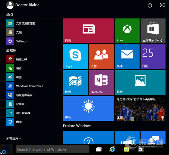Click the Windows Start button on taskbar
This screenshot has width=169, height=155.
point(6,149)
